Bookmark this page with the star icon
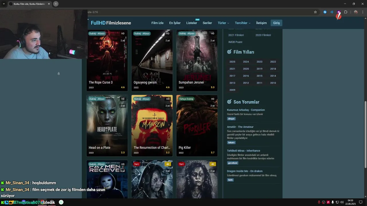Image resolution: width=367 pixels, height=206 pixels. coord(315,12)
